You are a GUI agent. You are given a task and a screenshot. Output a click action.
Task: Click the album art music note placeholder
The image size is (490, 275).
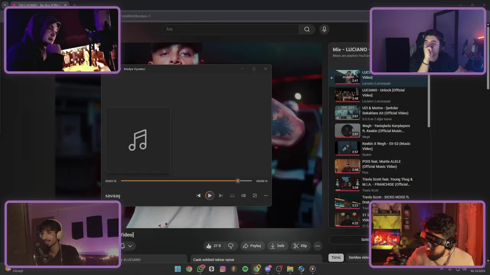pos(138,140)
